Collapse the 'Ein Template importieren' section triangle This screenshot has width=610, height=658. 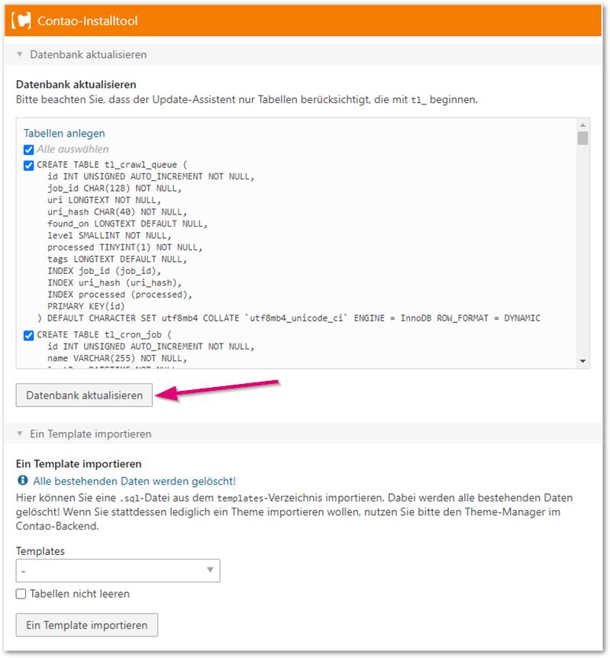(x=20, y=434)
